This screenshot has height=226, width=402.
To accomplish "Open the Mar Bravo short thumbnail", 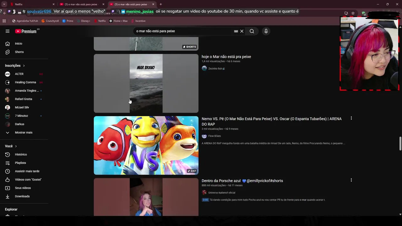I will tap(146, 83).
